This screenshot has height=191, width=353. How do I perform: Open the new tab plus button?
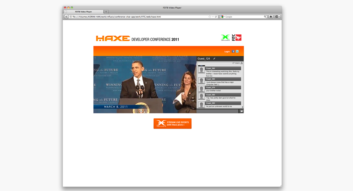106,12
